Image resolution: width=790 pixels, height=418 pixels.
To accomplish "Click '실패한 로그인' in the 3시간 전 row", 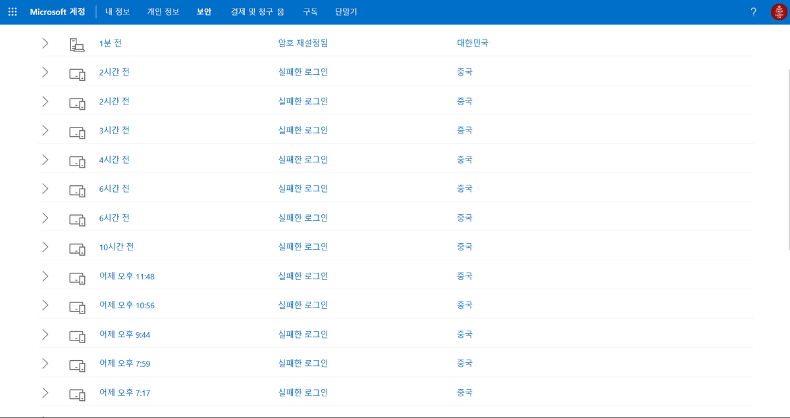I will (303, 130).
